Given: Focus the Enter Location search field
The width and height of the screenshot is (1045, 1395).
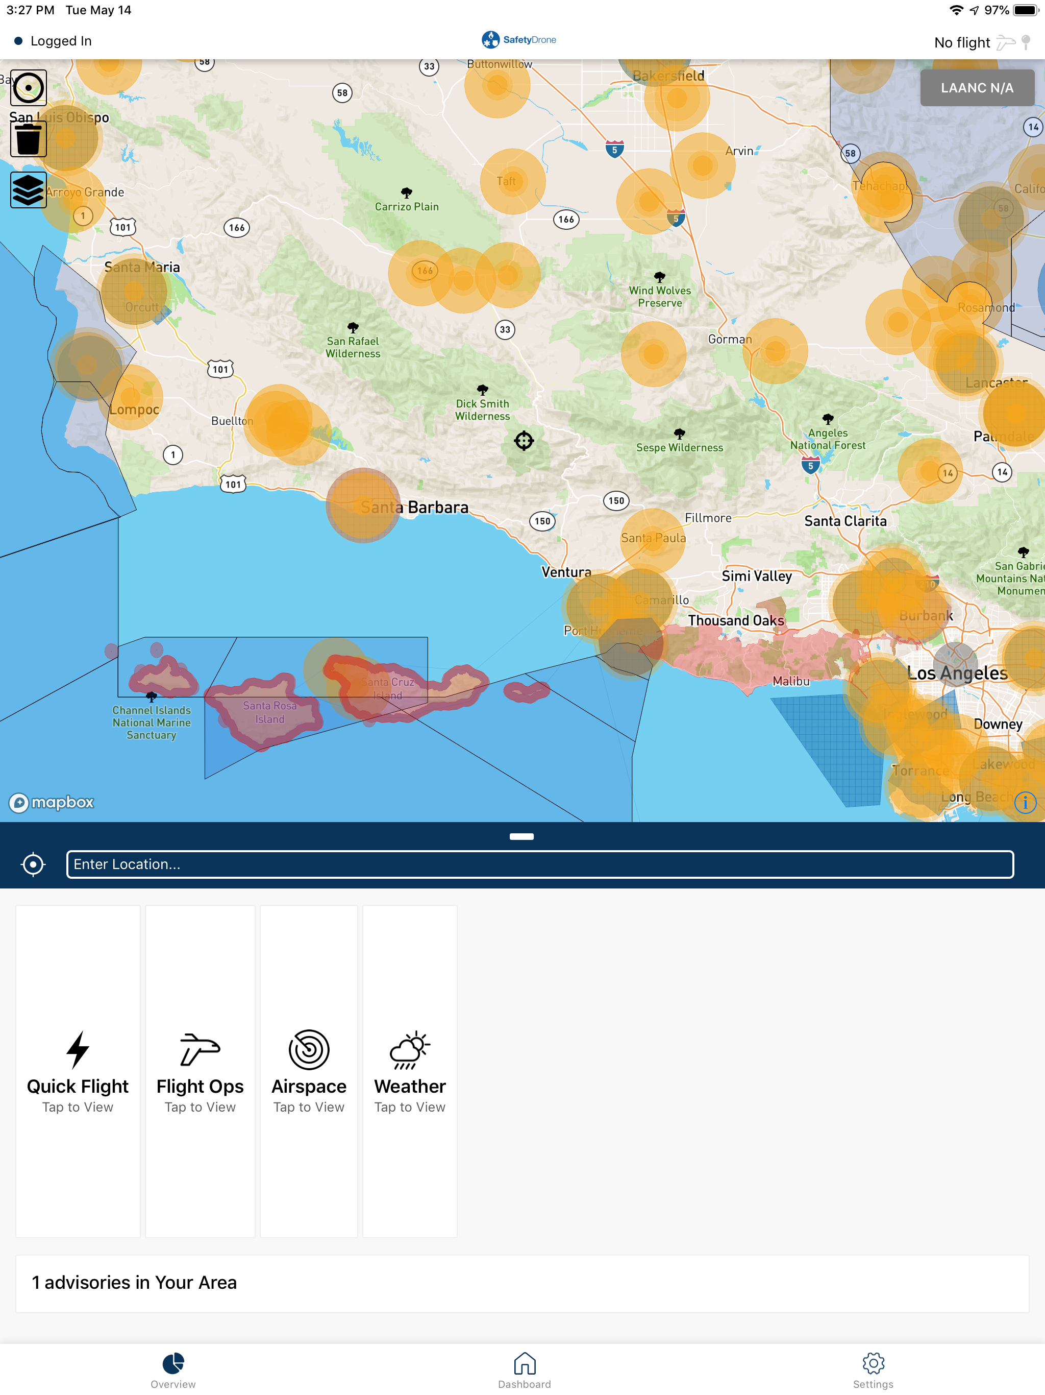Looking at the screenshot, I should coord(540,864).
